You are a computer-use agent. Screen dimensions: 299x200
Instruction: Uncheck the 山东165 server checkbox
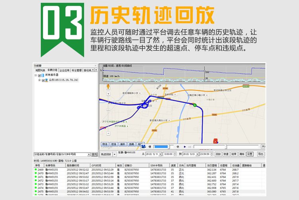coord(43,80)
